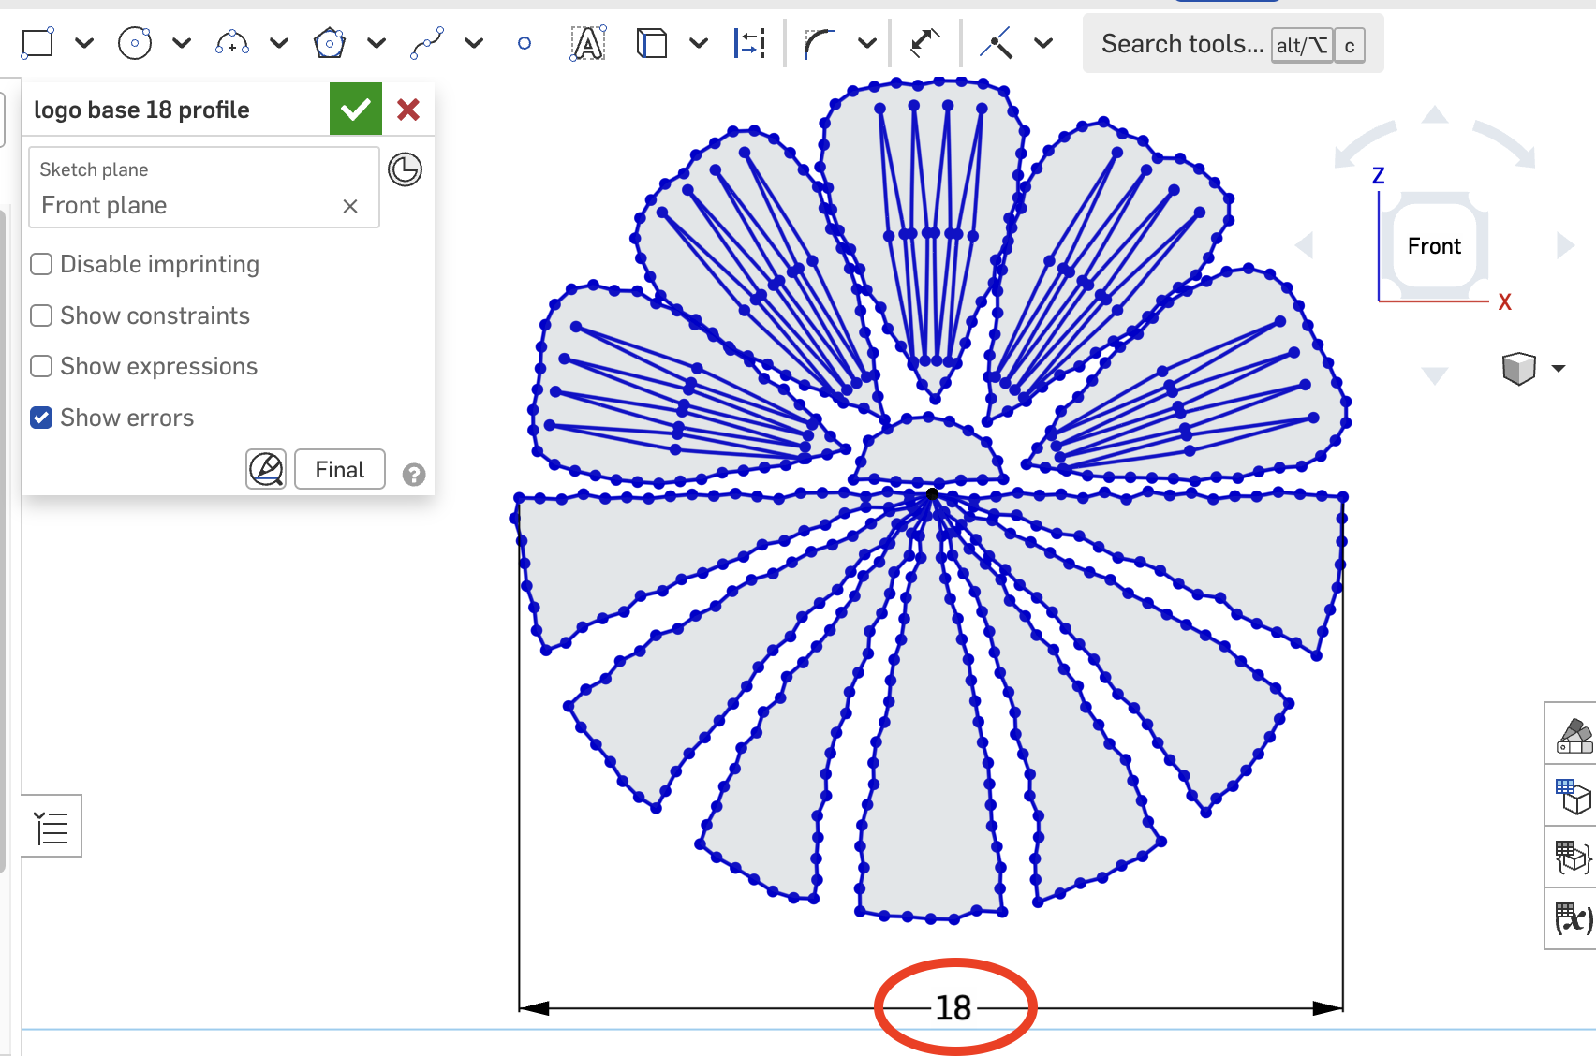Viewport: 1596px width, 1056px height.
Task: Select the sketch fillet tool
Action: pyautogui.click(x=820, y=43)
